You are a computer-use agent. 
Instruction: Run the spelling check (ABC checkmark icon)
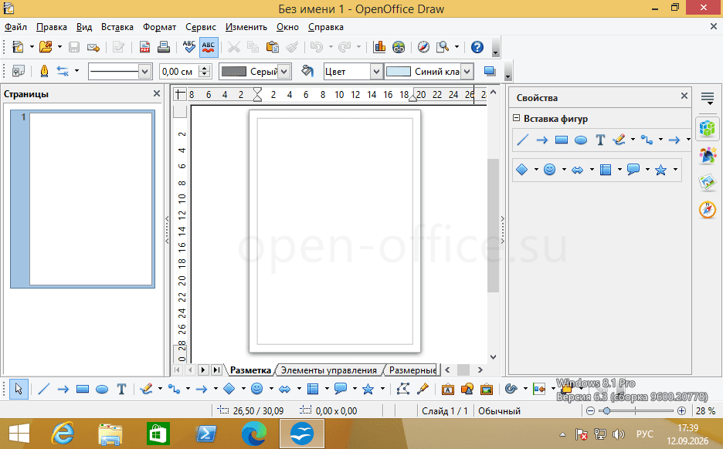(188, 47)
